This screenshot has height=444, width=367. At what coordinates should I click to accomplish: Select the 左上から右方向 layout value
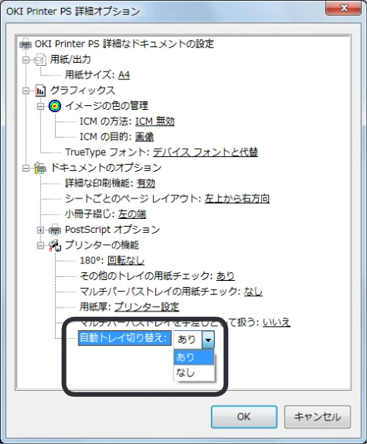[237, 198]
